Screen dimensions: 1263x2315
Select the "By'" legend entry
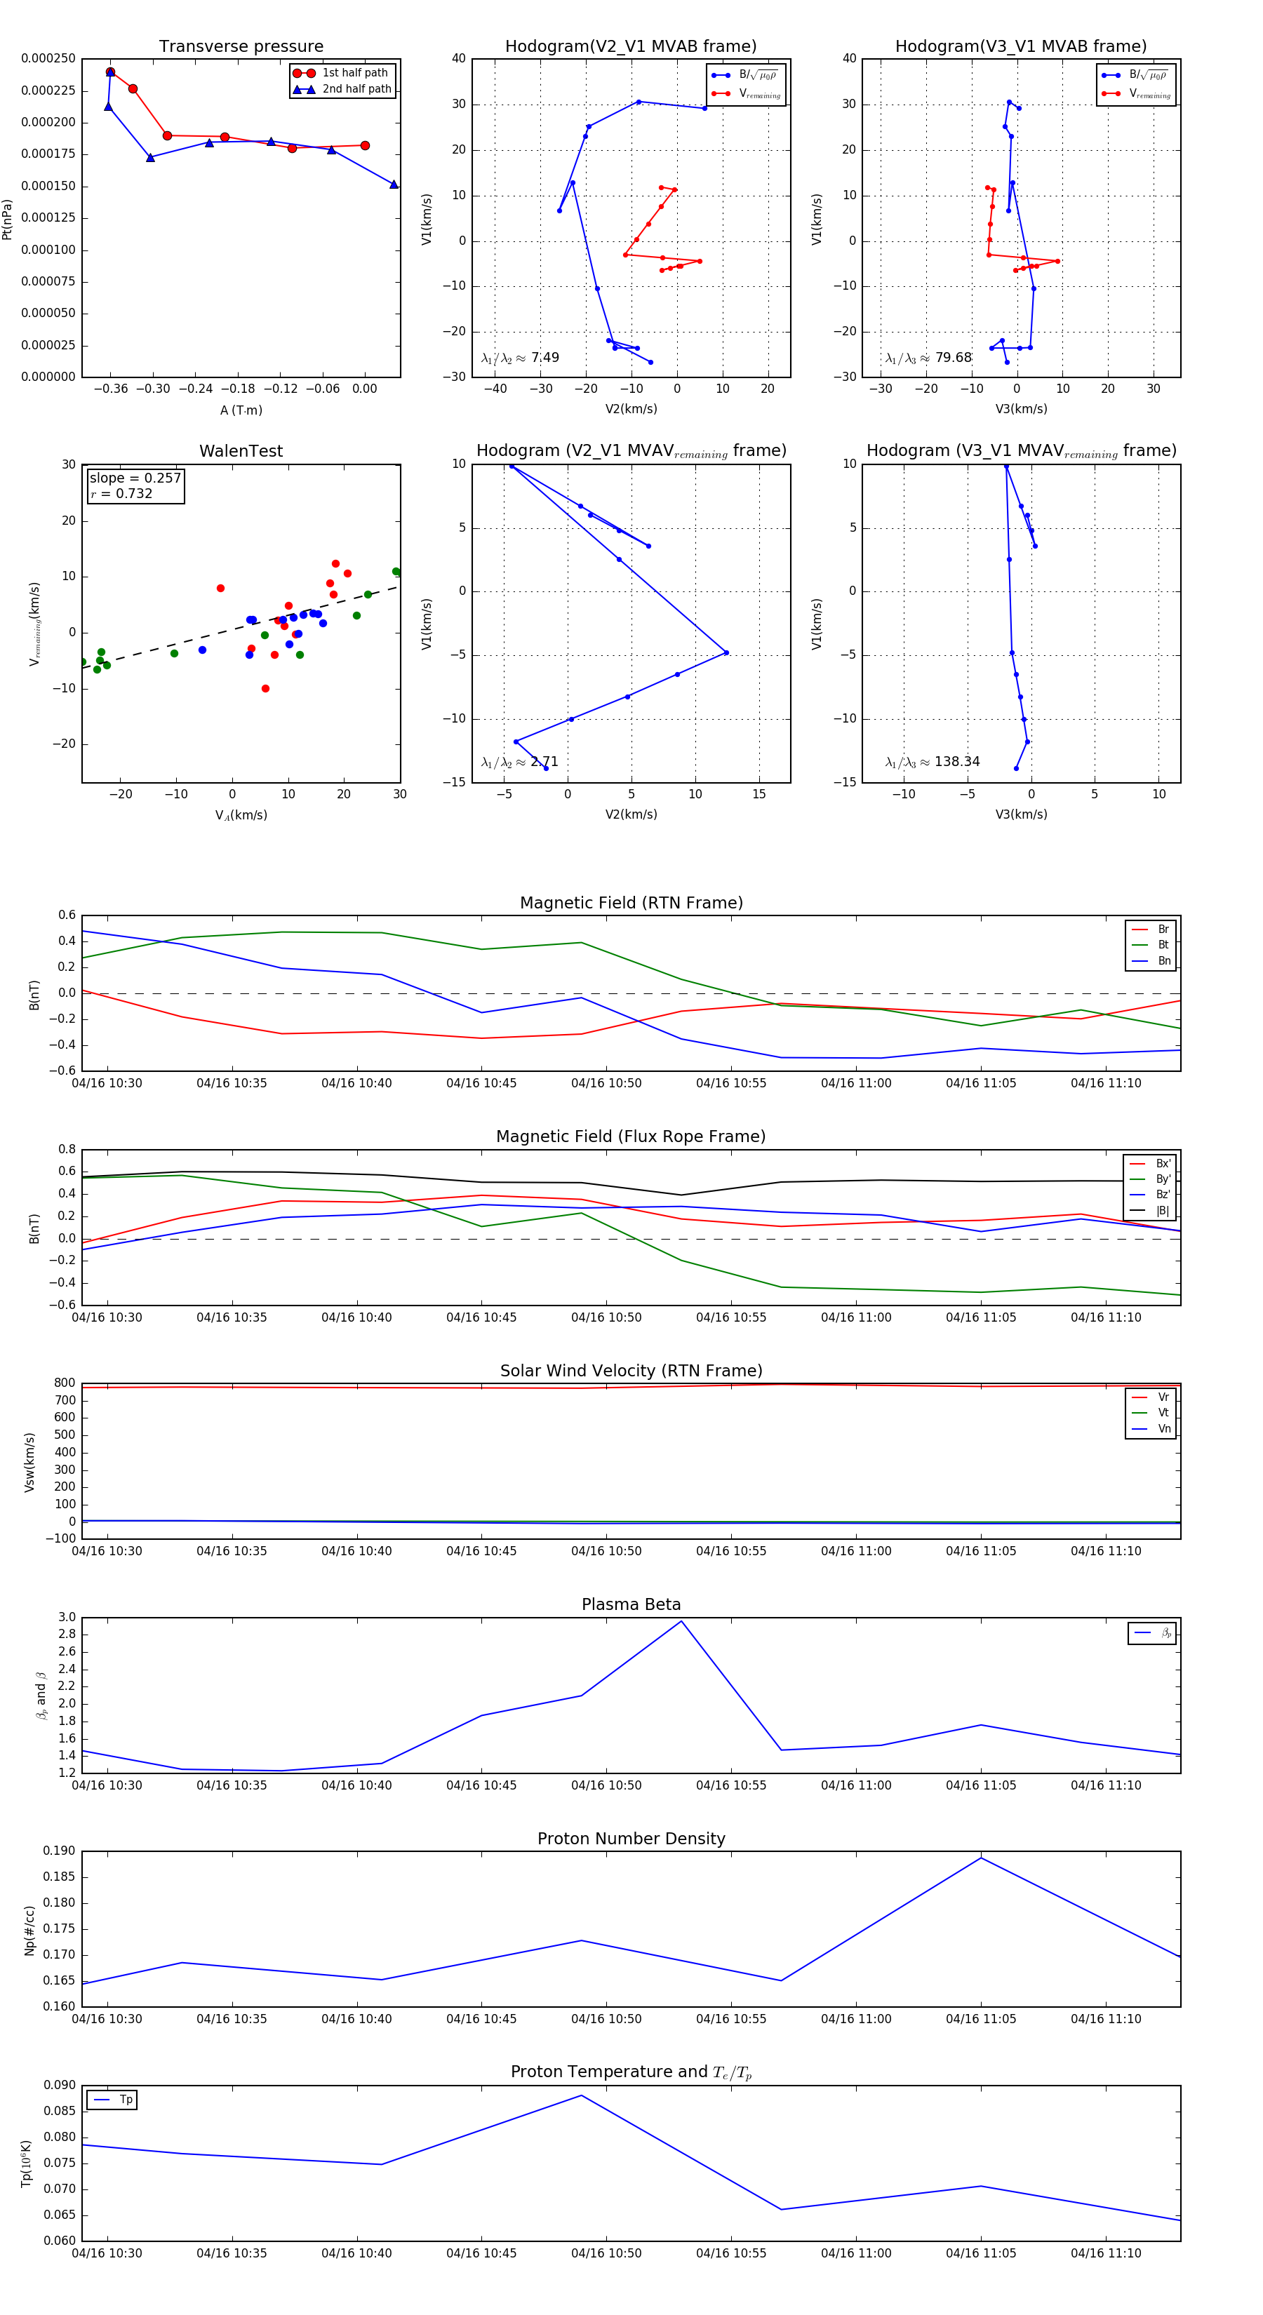[1150, 1179]
